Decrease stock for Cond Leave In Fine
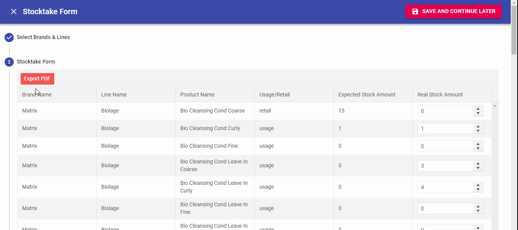Image resolution: width=518 pixels, height=230 pixels. [478, 211]
